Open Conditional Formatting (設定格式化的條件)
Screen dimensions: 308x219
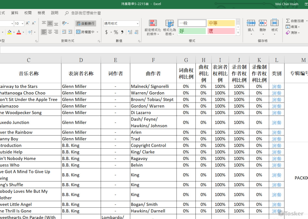[x=152, y=27]
